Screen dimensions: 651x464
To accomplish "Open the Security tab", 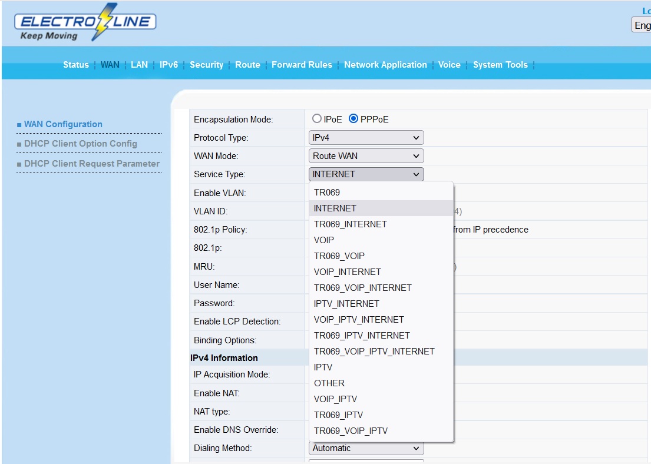I will pos(206,65).
